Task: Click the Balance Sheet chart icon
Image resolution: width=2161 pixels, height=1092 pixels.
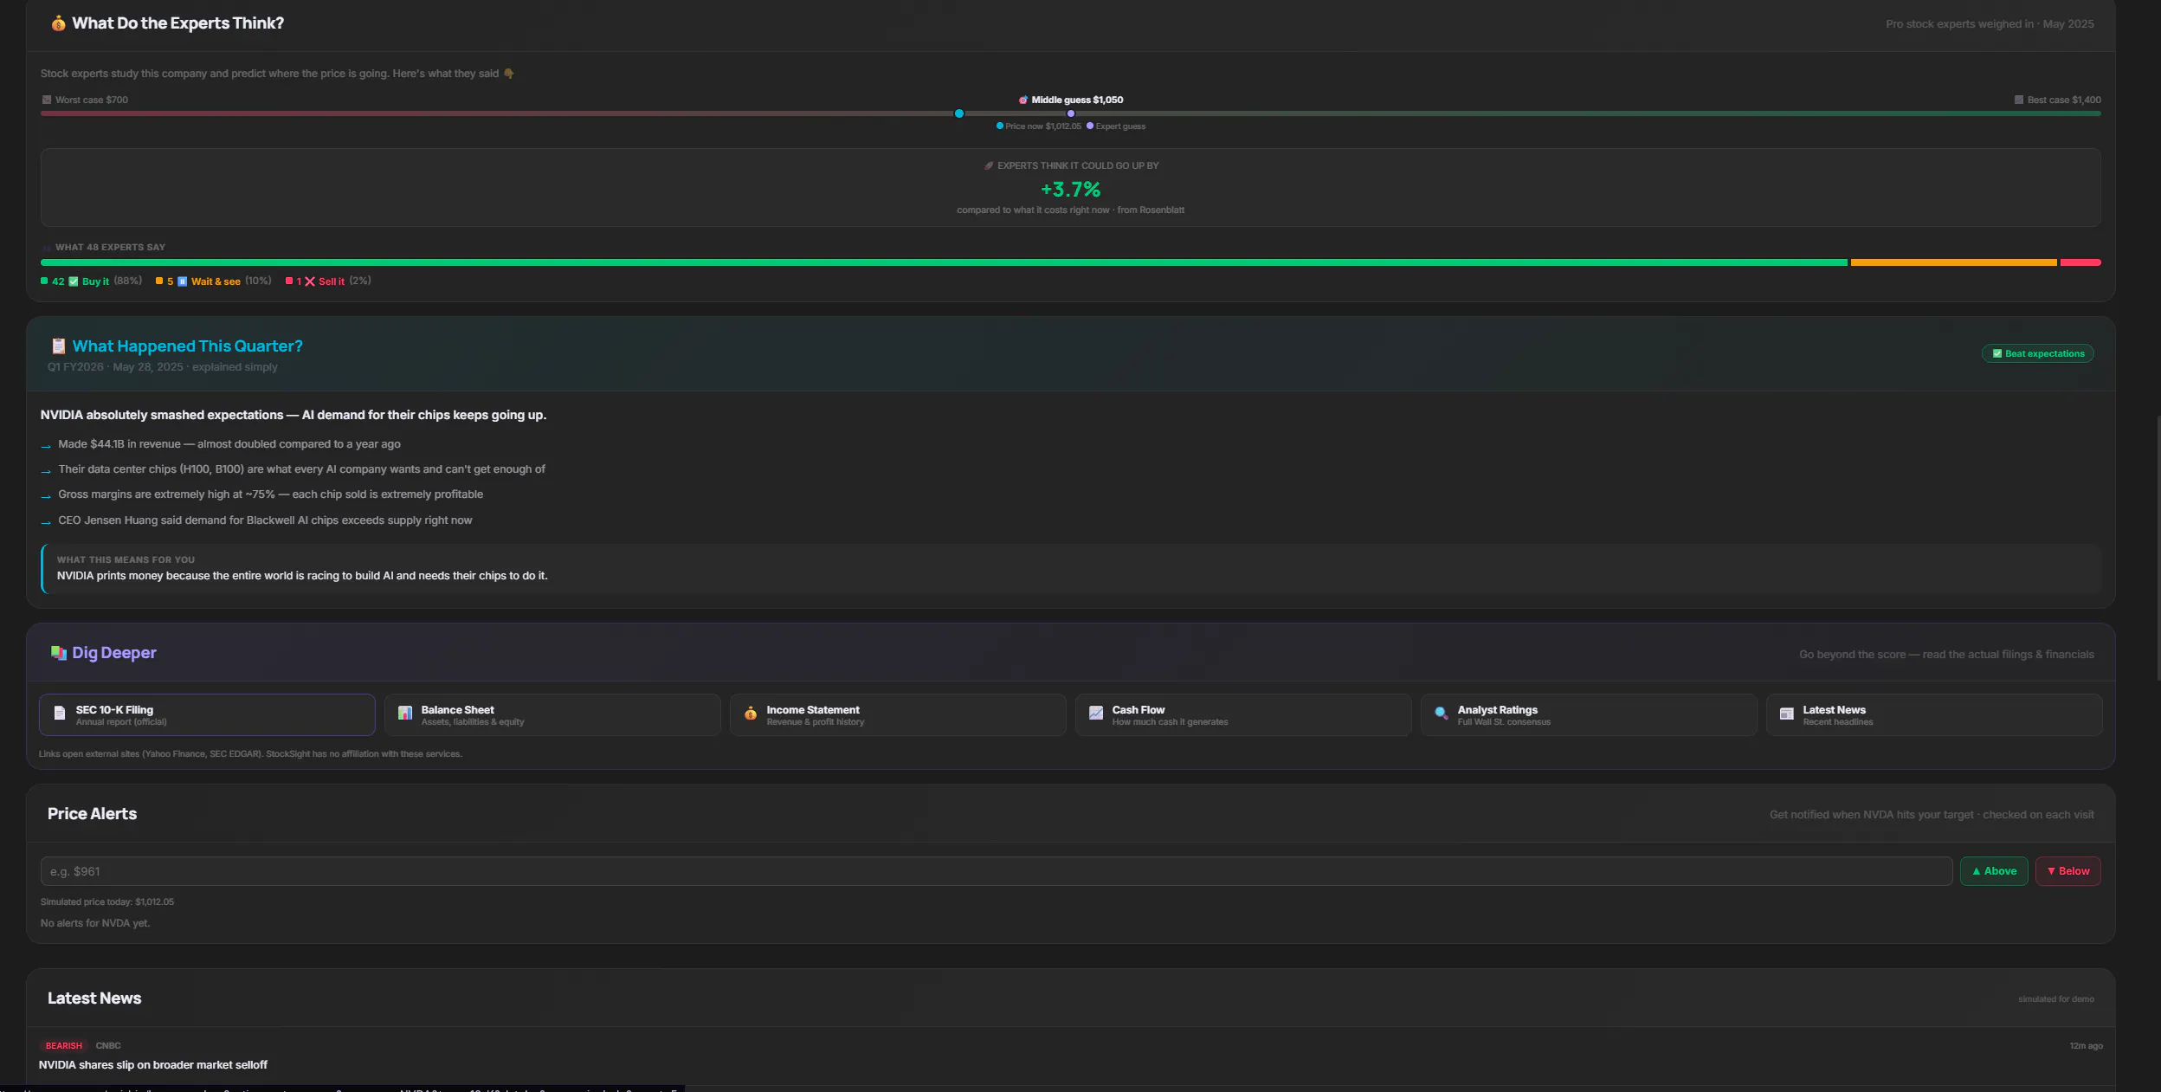Action: point(404,713)
